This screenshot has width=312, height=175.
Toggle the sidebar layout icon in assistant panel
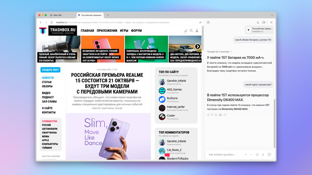pyautogui.click(x=264, y=23)
